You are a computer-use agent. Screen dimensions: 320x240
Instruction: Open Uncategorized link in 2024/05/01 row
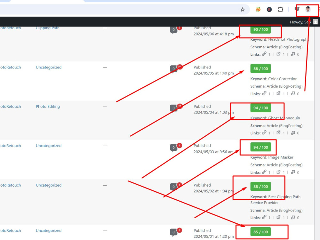coord(49,230)
